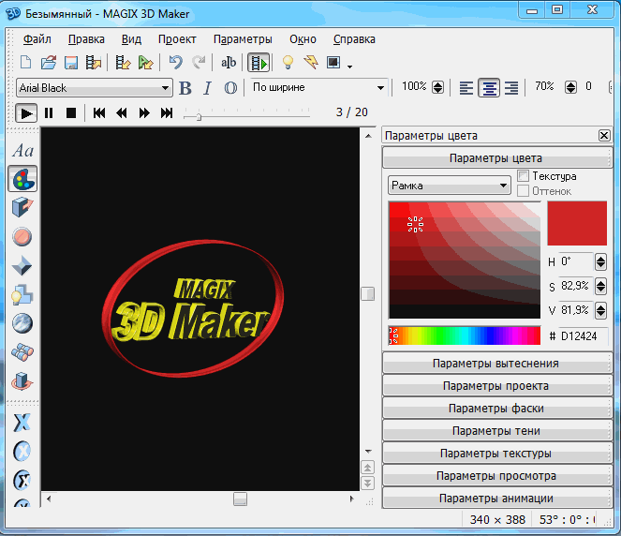The image size is (621, 536).
Task: Expand the Параметры тени section
Action: [495, 431]
